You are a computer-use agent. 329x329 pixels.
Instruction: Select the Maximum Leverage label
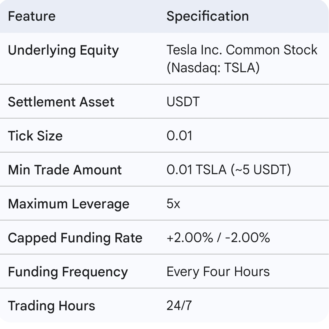[69, 204]
